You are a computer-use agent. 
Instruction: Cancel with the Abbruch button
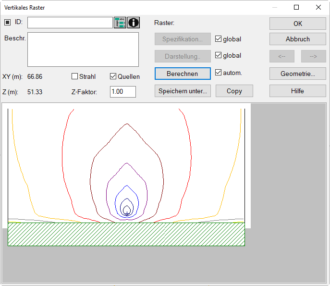coord(298,39)
